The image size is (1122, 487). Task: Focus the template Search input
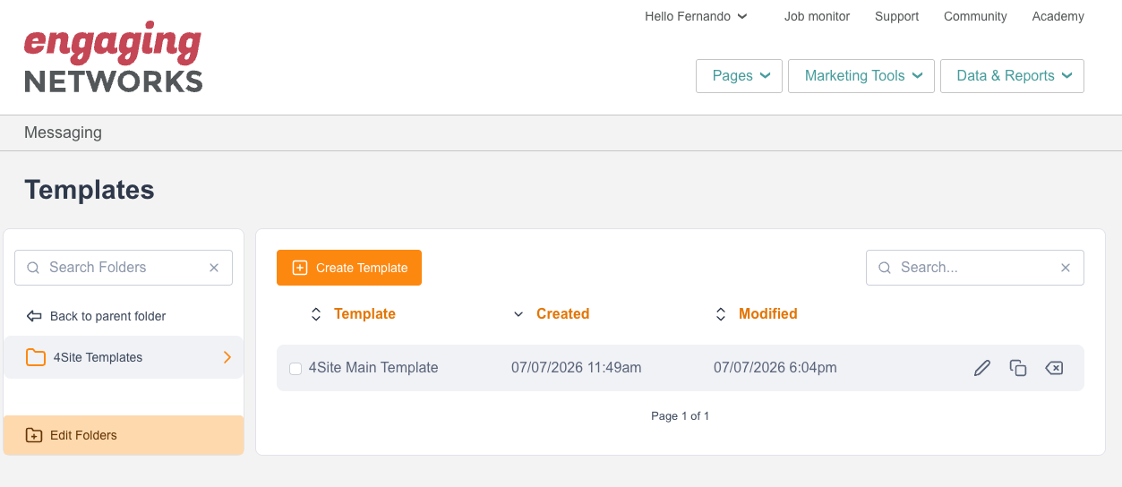coord(975,268)
